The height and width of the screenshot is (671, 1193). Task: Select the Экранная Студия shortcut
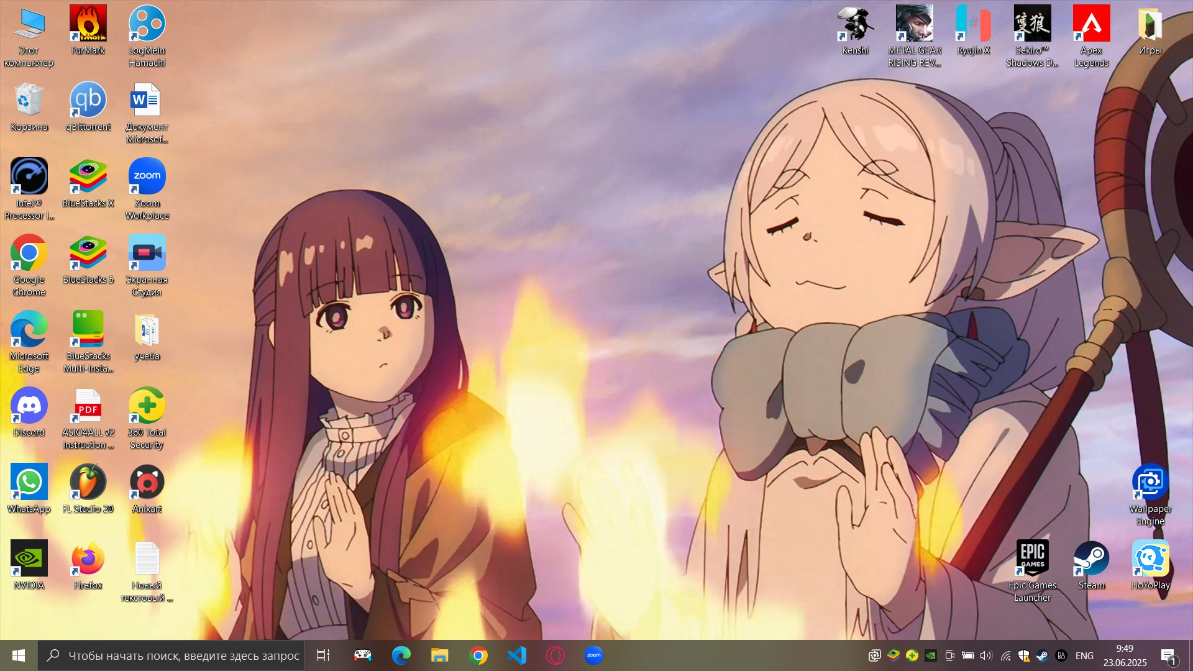tap(147, 266)
